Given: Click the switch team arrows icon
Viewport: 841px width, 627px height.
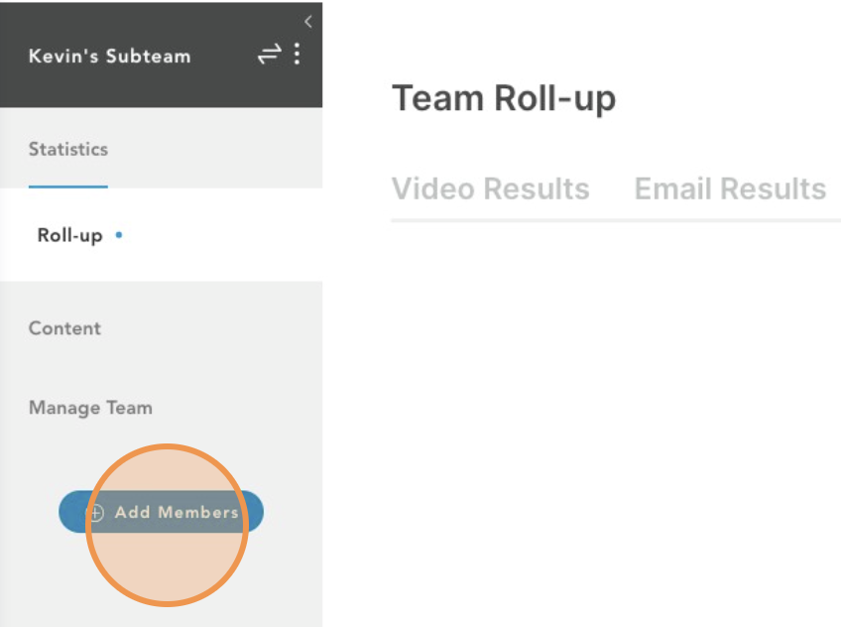Looking at the screenshot, I should coord(269,55).
